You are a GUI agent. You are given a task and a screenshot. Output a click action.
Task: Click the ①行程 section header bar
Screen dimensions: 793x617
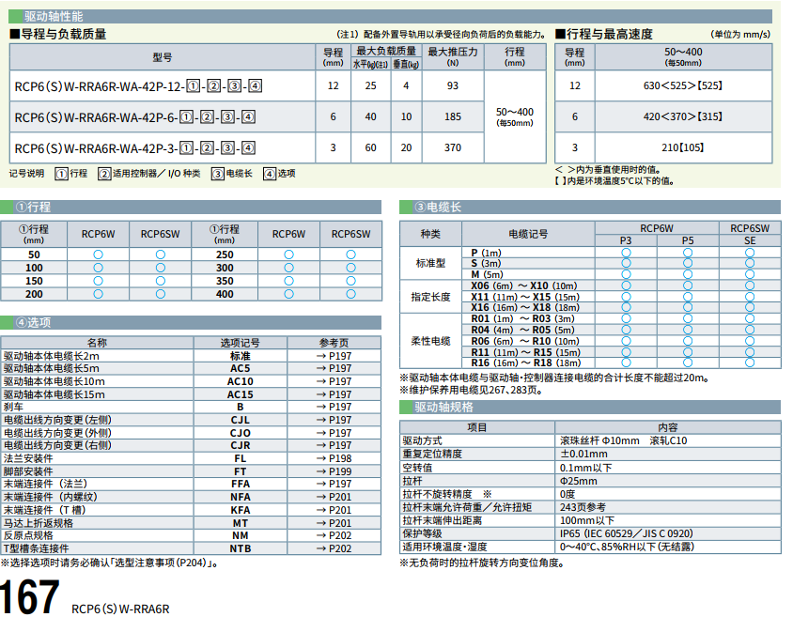(x=191, y=208)
